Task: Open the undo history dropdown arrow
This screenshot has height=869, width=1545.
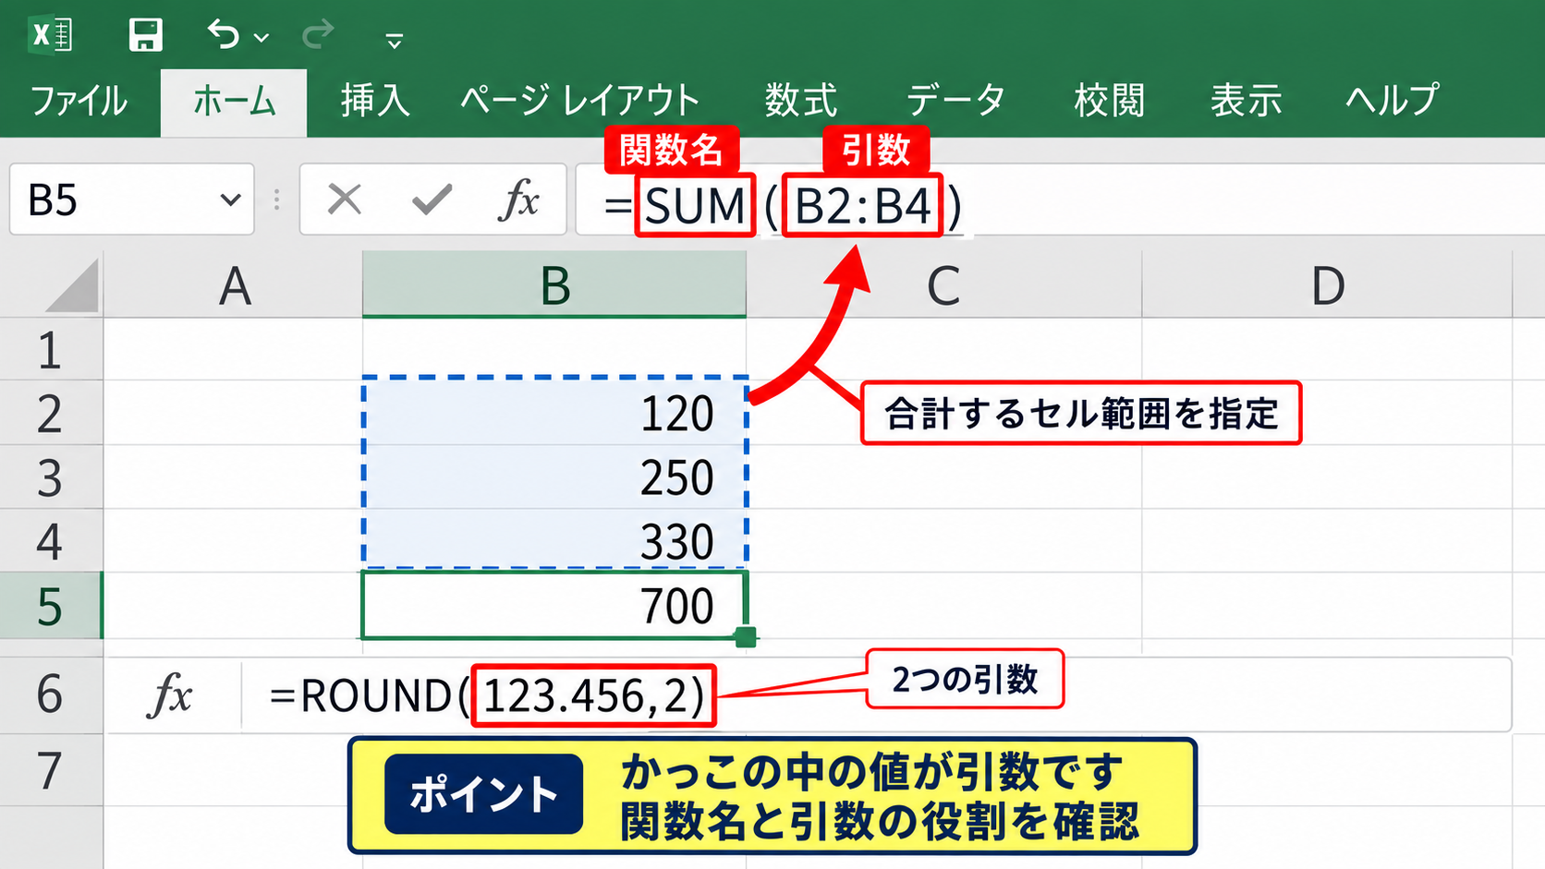Action: click(262, 38)
